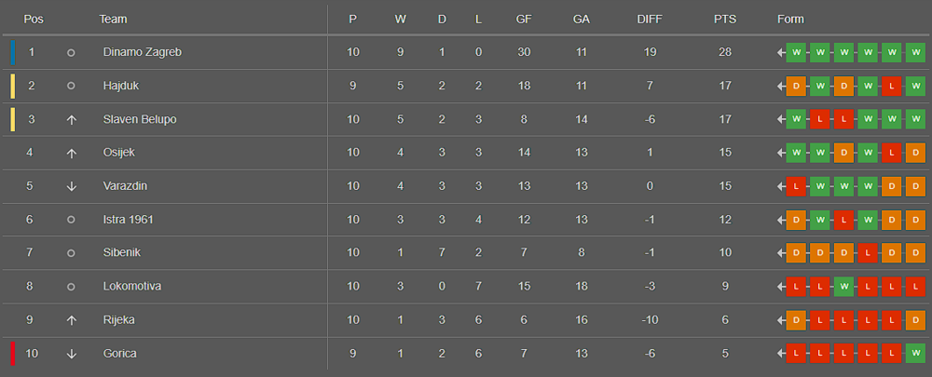Click Hajduk's red L form badge

pyautogui.click(x=891, y=87)
